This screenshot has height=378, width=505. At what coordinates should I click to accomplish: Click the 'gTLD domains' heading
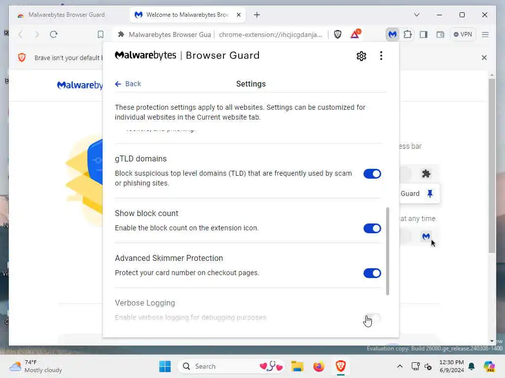pos(141,159)
